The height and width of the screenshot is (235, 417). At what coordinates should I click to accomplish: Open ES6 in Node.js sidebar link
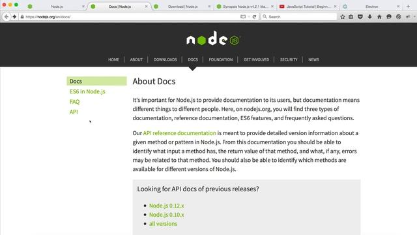pyautogui.click(x=87, y=91)
